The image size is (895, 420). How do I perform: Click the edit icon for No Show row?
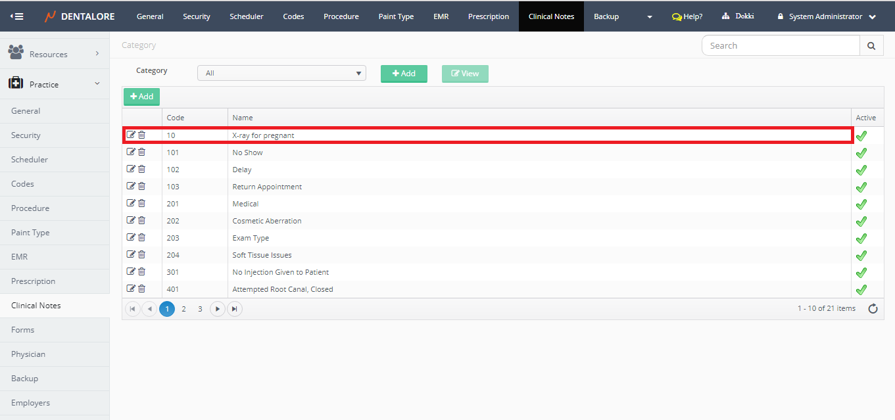[131, 152]
